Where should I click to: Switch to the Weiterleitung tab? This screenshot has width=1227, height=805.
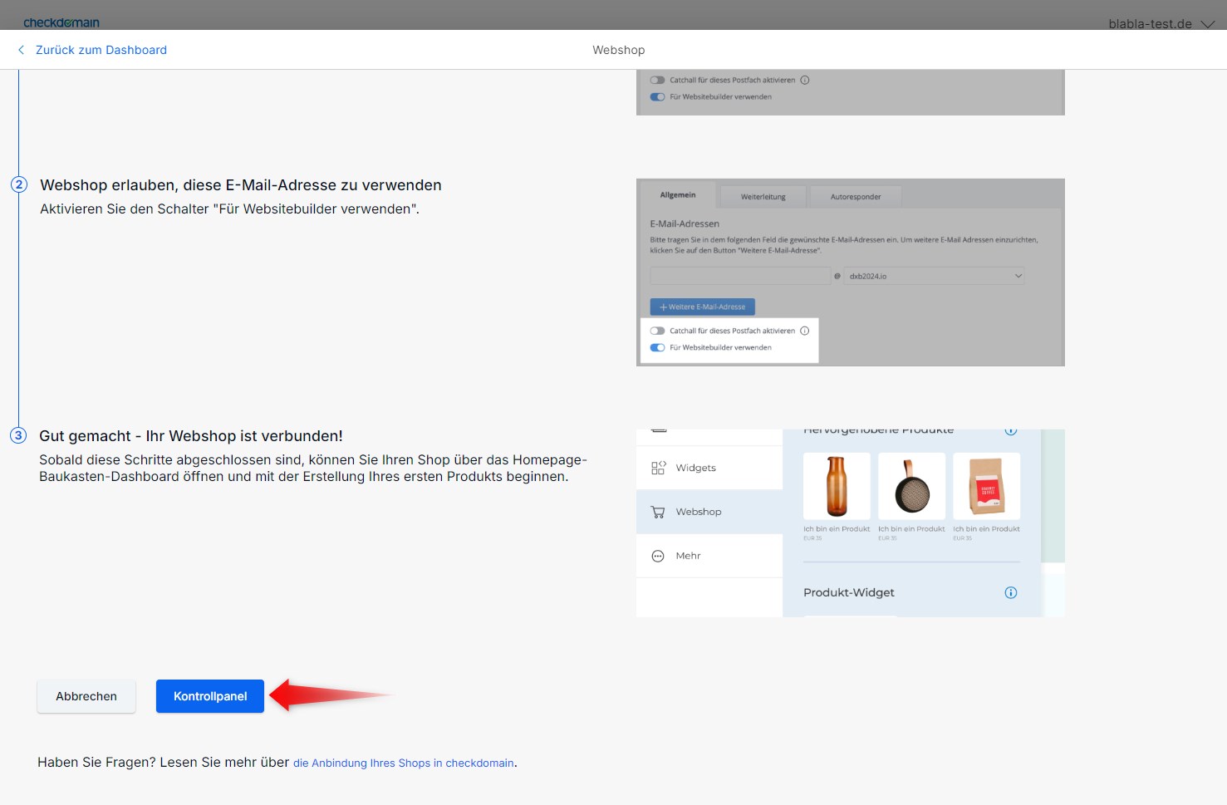[763, 197]
